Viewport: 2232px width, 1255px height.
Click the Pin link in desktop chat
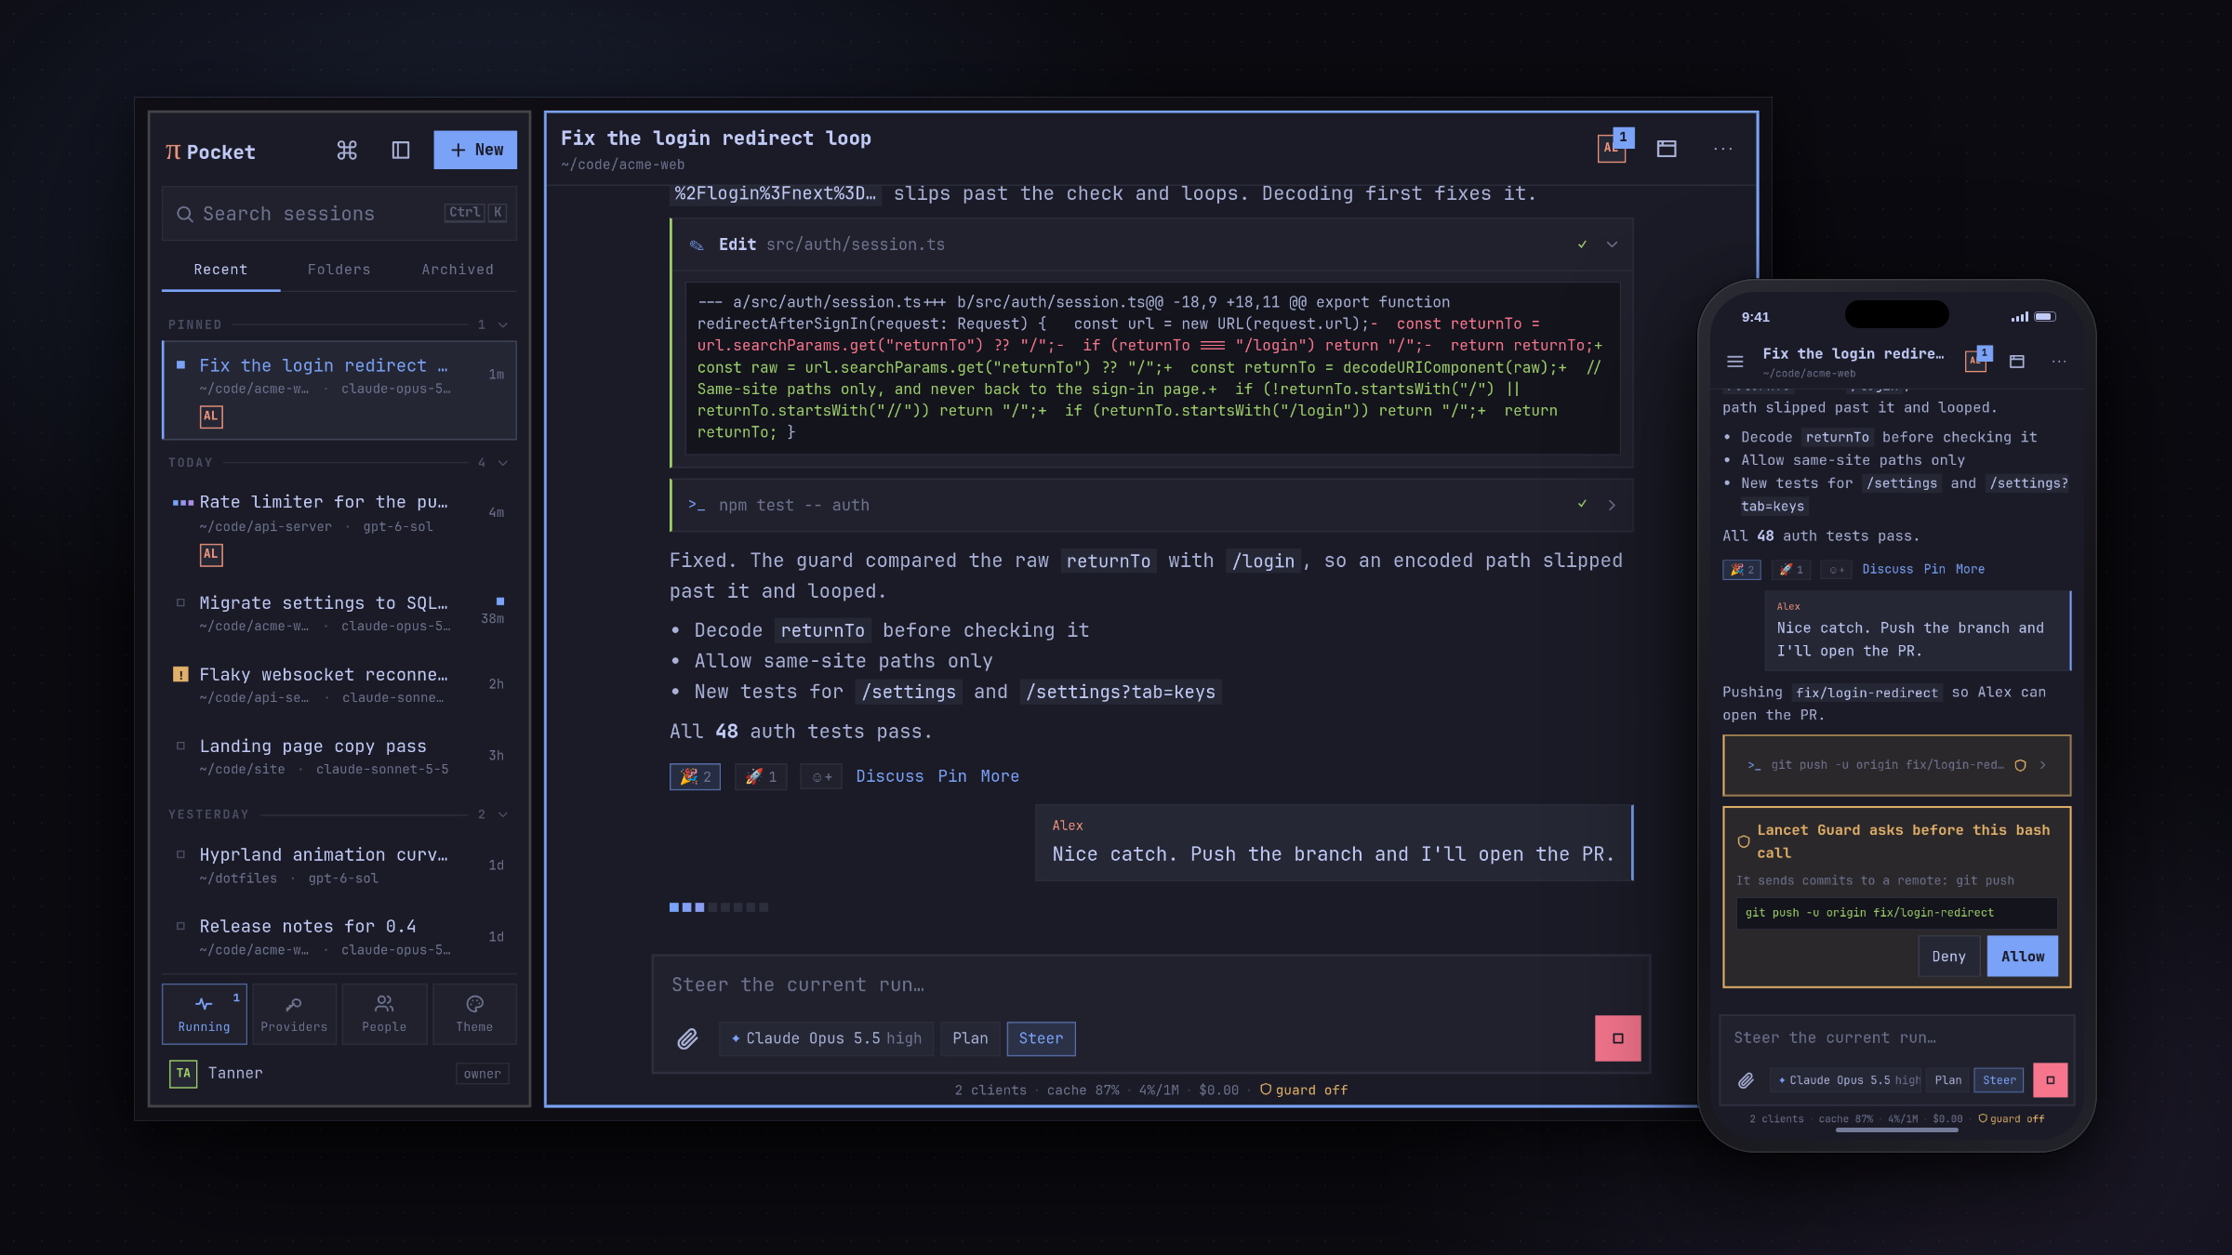[951, 776]
